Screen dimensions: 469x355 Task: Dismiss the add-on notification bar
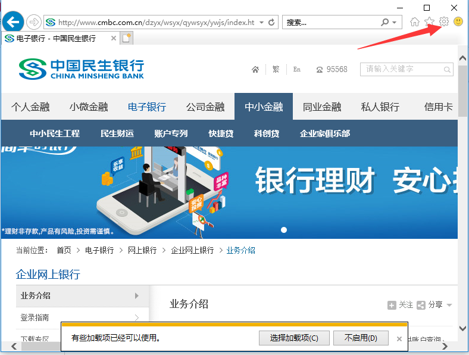click(x=399, y=338)
